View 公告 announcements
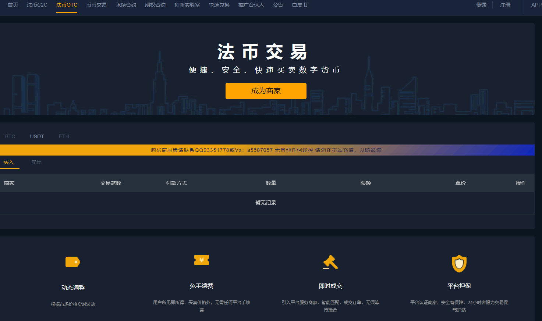The width and height of the screenshot is (542, 321). coord(278,5)
